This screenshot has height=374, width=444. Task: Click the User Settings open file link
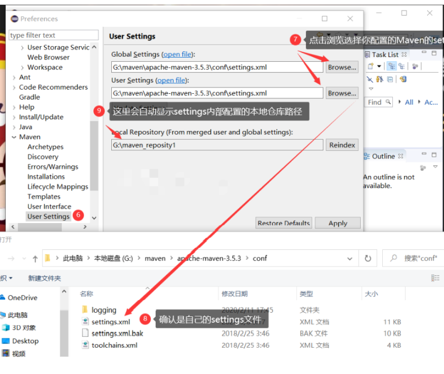click(171, 80)
